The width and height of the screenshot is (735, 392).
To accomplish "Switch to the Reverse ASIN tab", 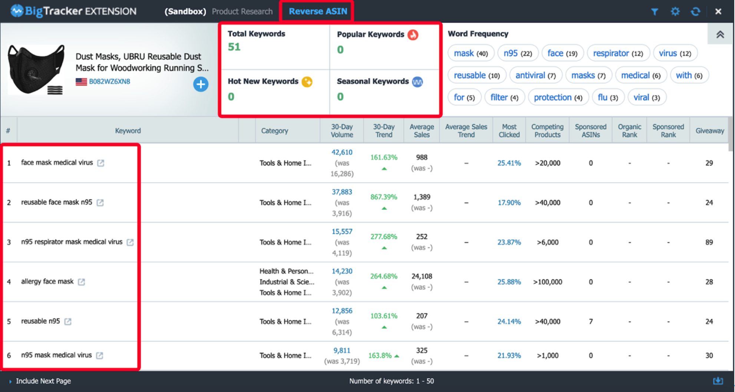I will pos(318,11).
